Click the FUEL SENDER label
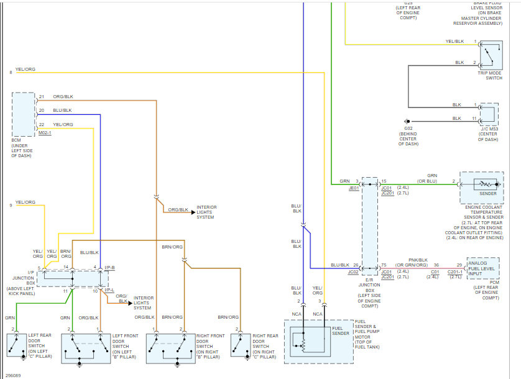 coord(341,331)
